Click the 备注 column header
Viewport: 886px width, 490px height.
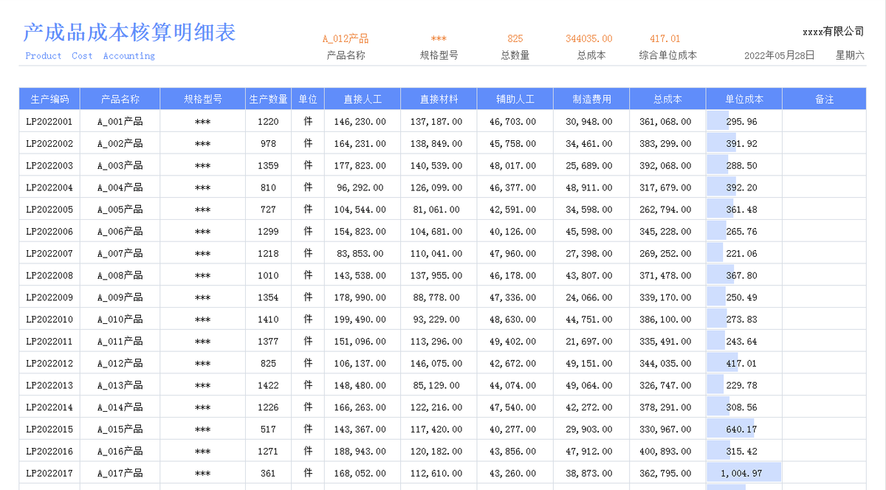click(x=824, y=98)
